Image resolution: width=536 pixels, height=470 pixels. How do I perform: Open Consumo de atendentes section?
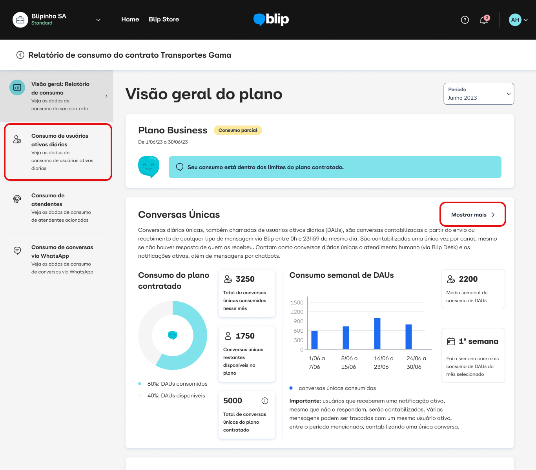point(57,208)
